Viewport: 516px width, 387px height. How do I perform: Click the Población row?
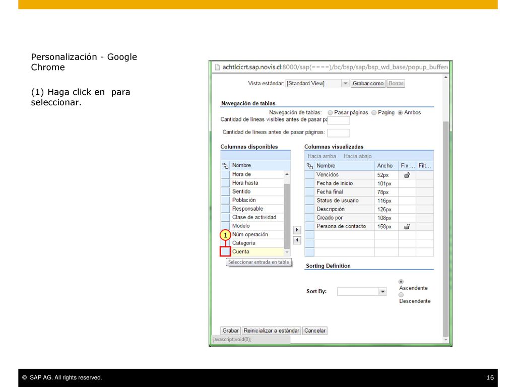[x=252, y=200]
